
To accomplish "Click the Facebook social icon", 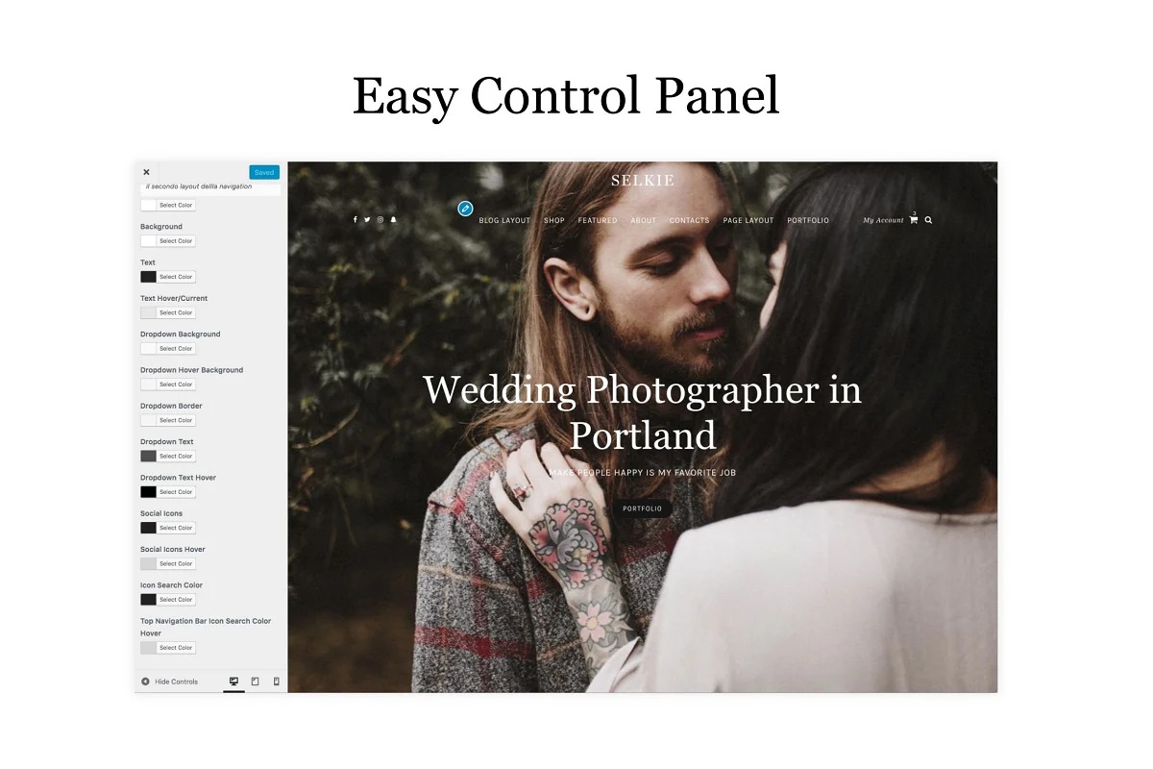I will click(356, 220).
